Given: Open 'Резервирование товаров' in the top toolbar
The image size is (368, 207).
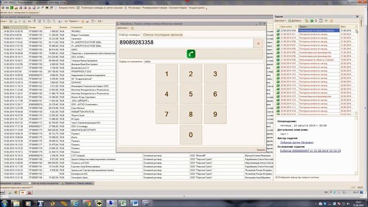Looking at the screenshot, I should 155,7.
